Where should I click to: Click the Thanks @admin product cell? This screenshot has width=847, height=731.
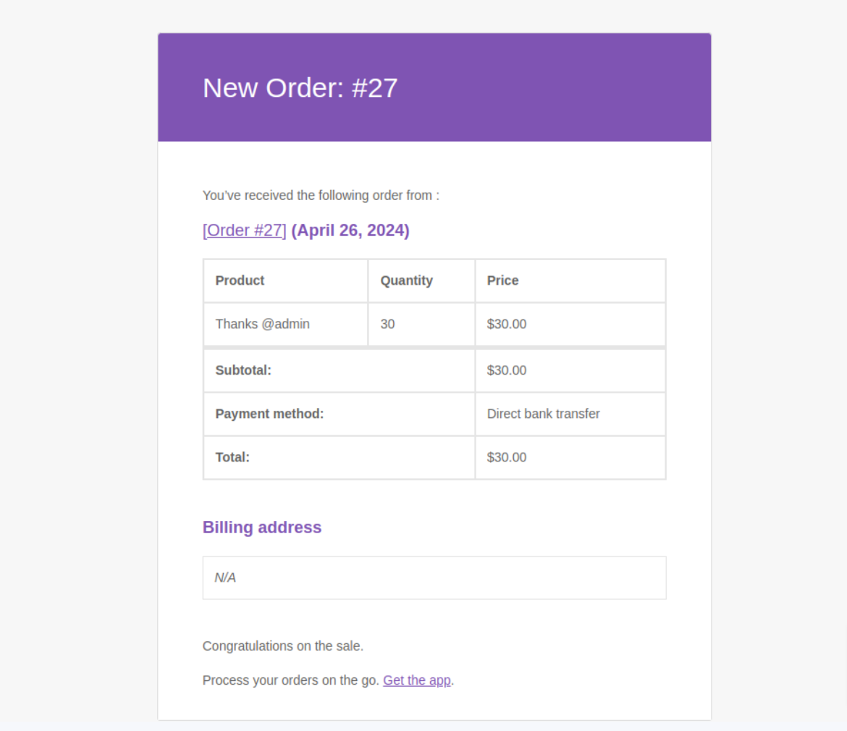point(262,324)
